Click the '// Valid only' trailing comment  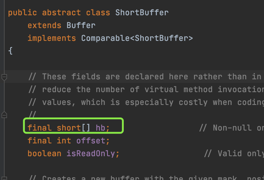234,153
